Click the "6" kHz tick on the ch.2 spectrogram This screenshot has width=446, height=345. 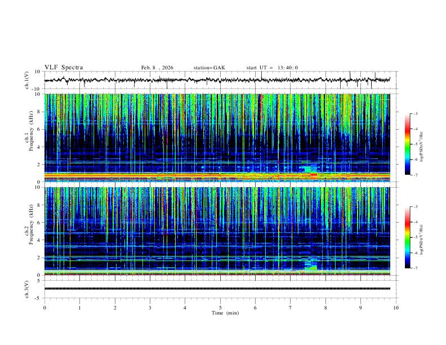(x=39, y=223)
